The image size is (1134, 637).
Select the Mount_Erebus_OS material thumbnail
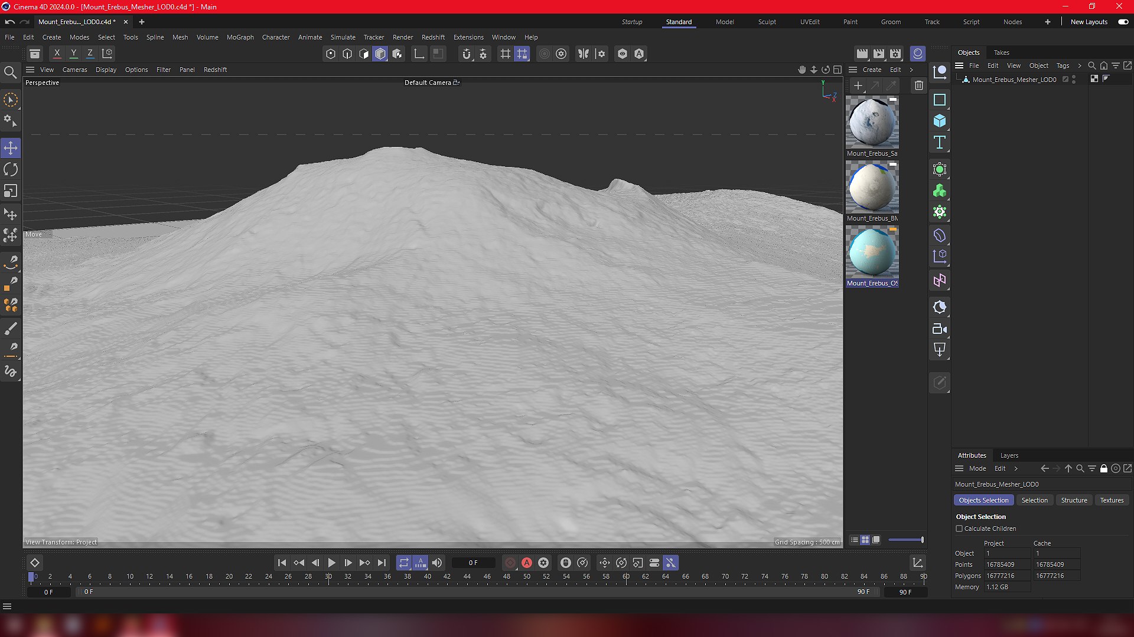(x=872, y=252)
